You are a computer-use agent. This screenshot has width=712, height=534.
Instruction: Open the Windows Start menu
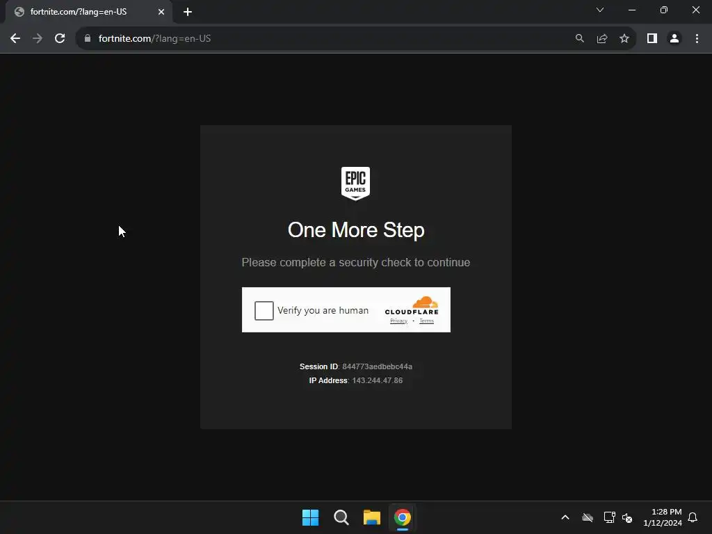coord(311,517)
